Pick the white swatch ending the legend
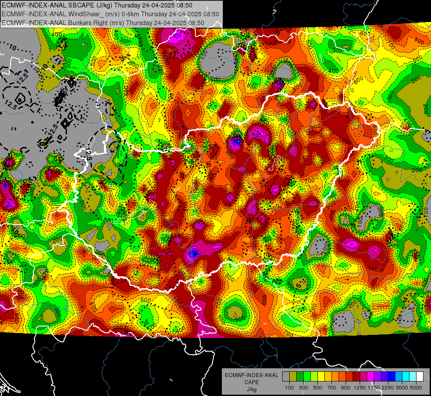 [420, 376]
